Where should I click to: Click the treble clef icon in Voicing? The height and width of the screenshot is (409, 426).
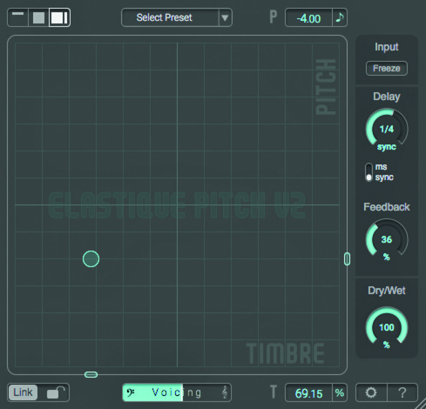point(224,392)
